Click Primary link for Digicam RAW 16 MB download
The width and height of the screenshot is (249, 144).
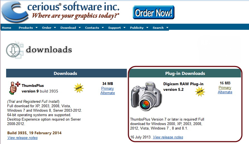tap(225, 87)
